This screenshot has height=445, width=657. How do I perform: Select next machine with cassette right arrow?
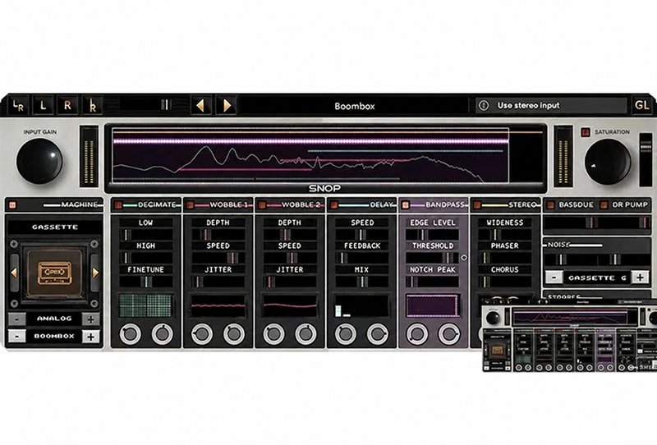coord(95,273)
